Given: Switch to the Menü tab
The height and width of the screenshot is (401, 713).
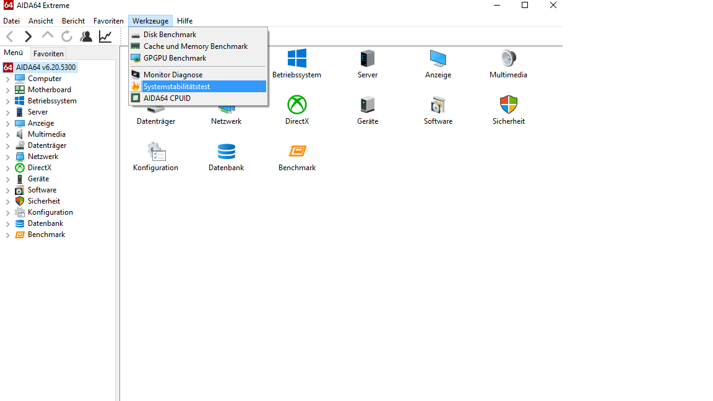Looking at the screenshot, I should pyautogui.click(x=14, y=53).
